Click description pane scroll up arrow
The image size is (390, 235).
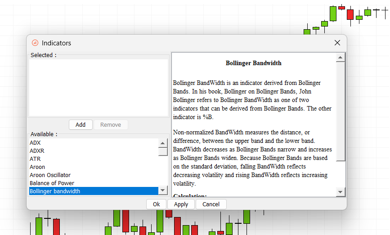click(340, 58)
